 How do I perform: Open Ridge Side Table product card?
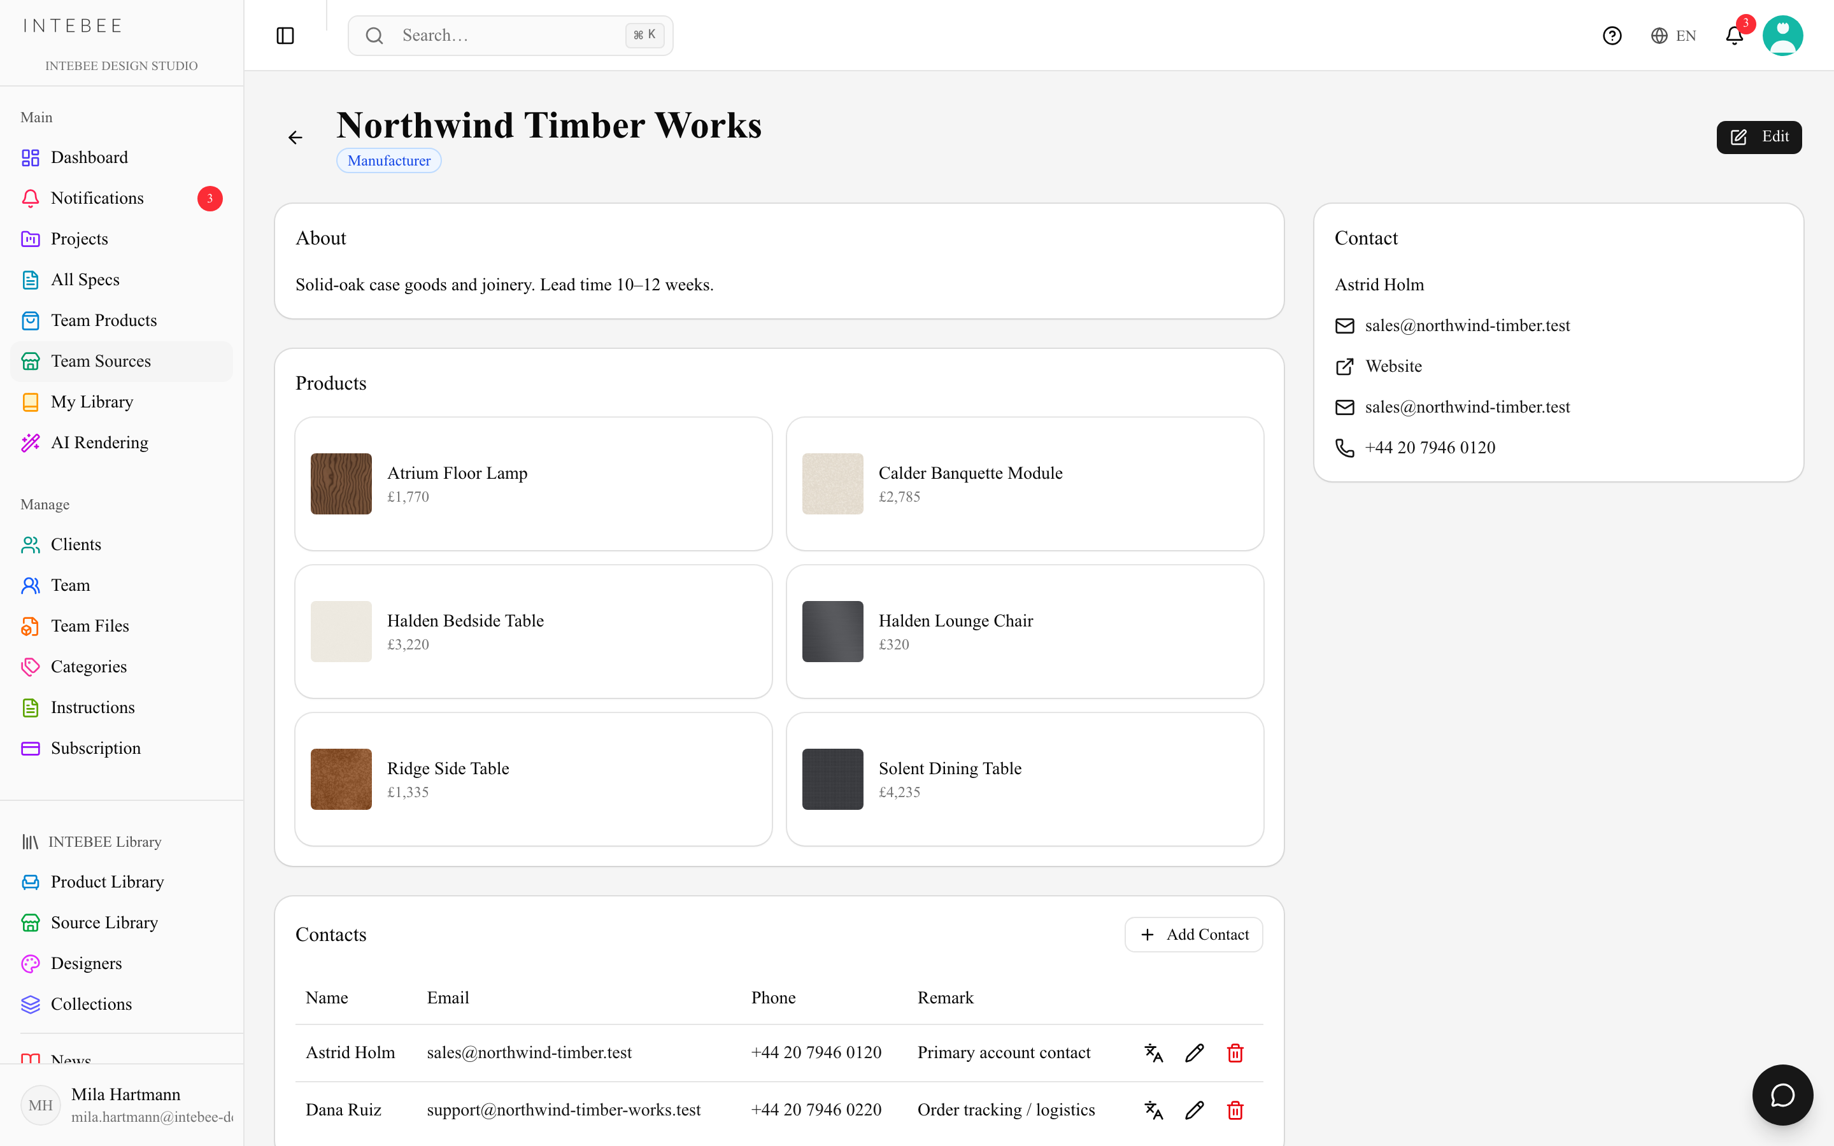pyautogui.click(x=534, y=779)
